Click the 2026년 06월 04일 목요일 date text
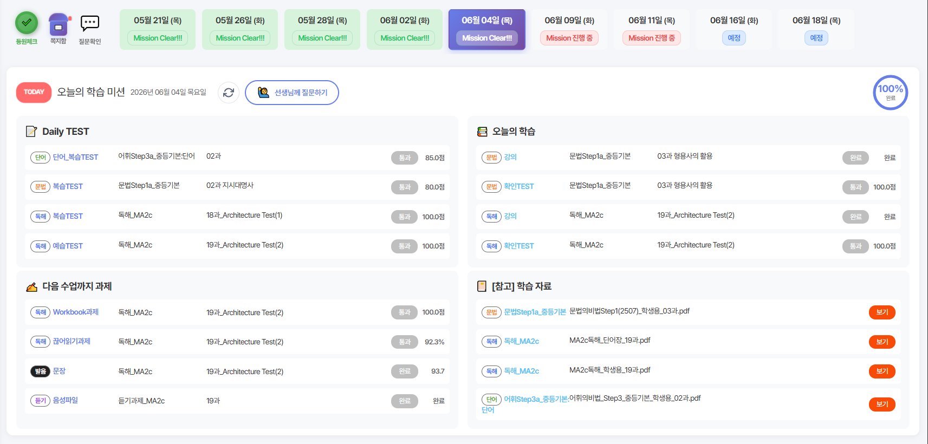Screen dimensions: 928x444 (x=168, y=92)
